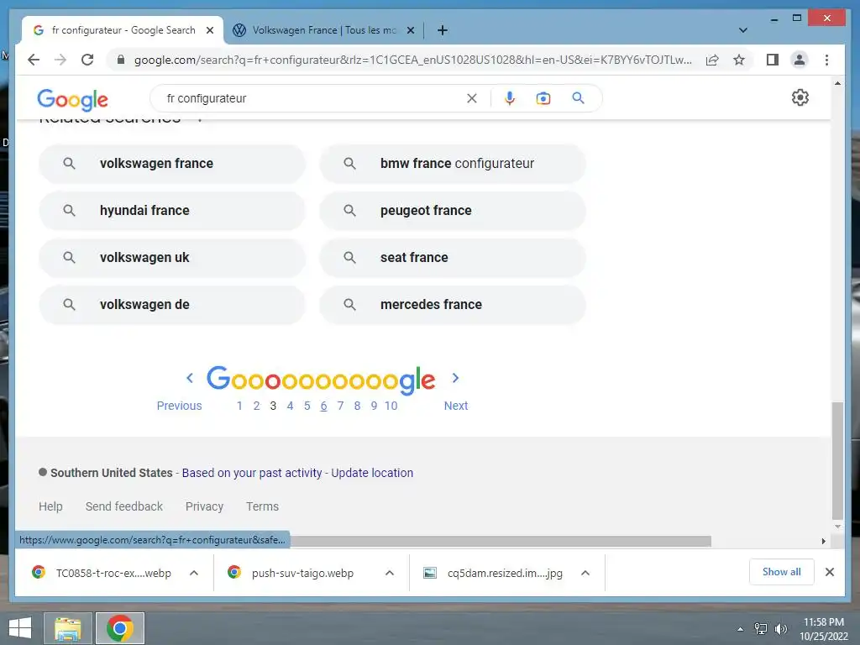Image resolution: width=860 pixels, height=645 pixels.
Task: Search related: volkswagen de
Action: point(171,304)
